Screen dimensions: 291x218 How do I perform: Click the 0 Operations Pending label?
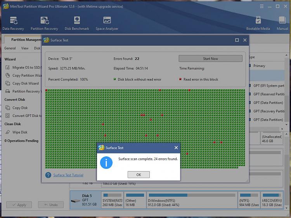21,141
